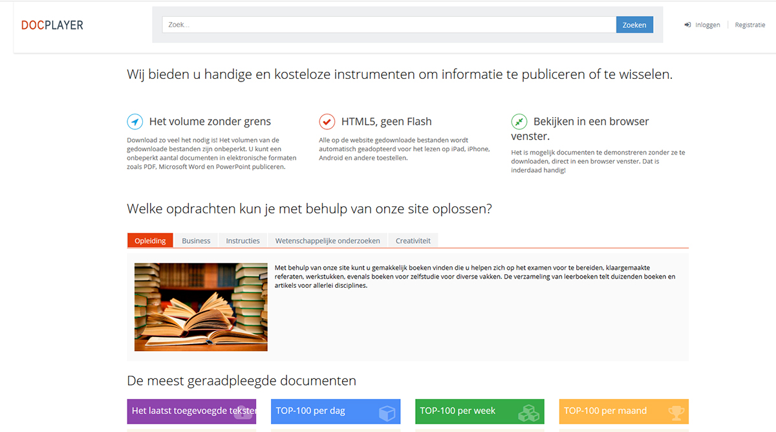Click the login arrow icon beside Inloggen
Image resolution: width=776 pixels, height=432 pixels.
[687, 25]
